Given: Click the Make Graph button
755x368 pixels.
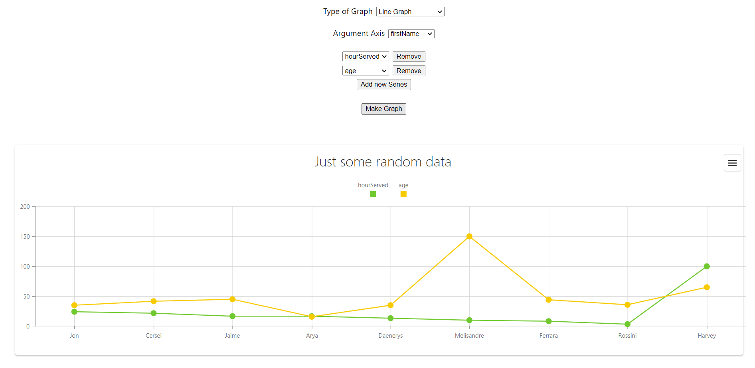Looking at the screenshot, I should point(384,109).
